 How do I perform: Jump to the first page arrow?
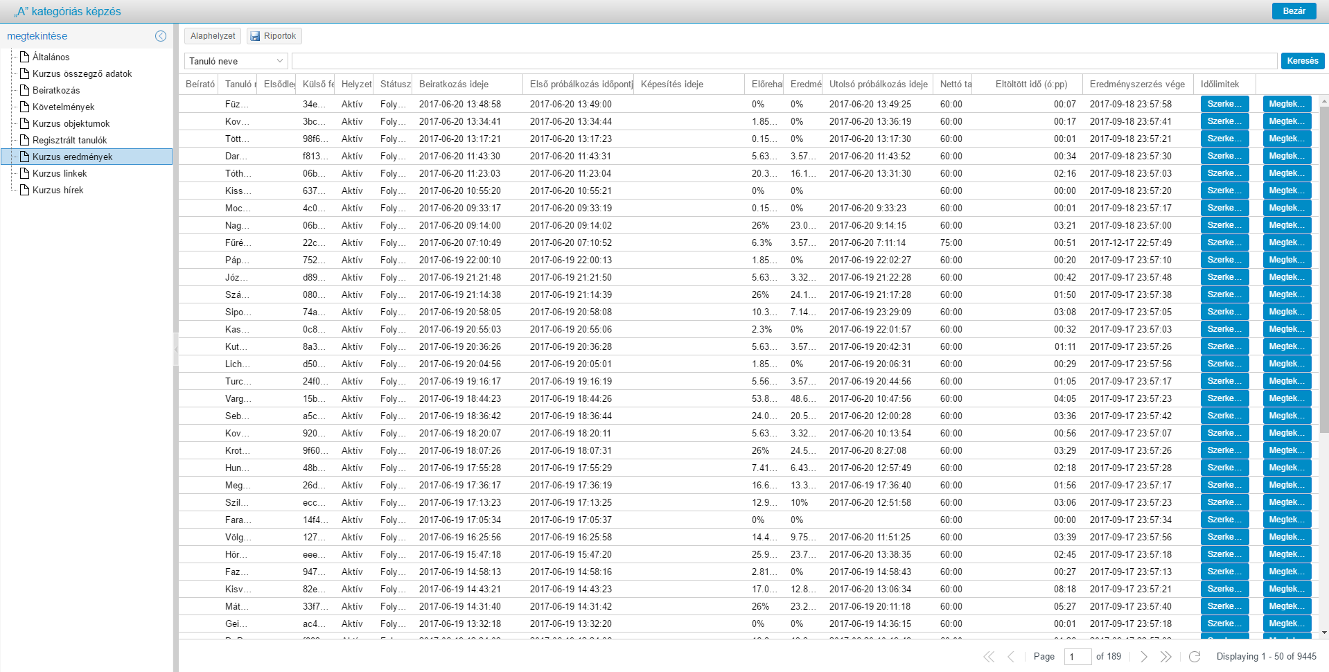click(989, 656)
